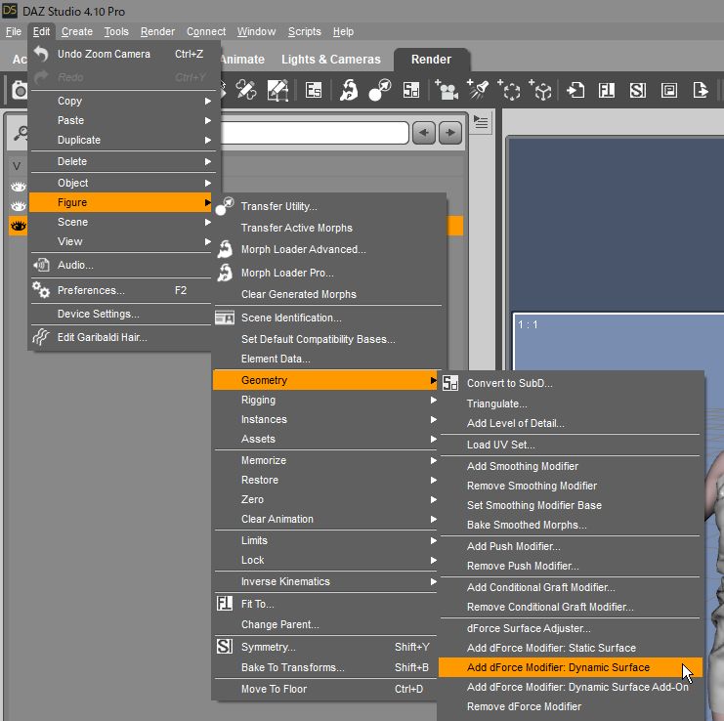Expand the Rigging submenu
Screen dimensions: 724x721
325,400
